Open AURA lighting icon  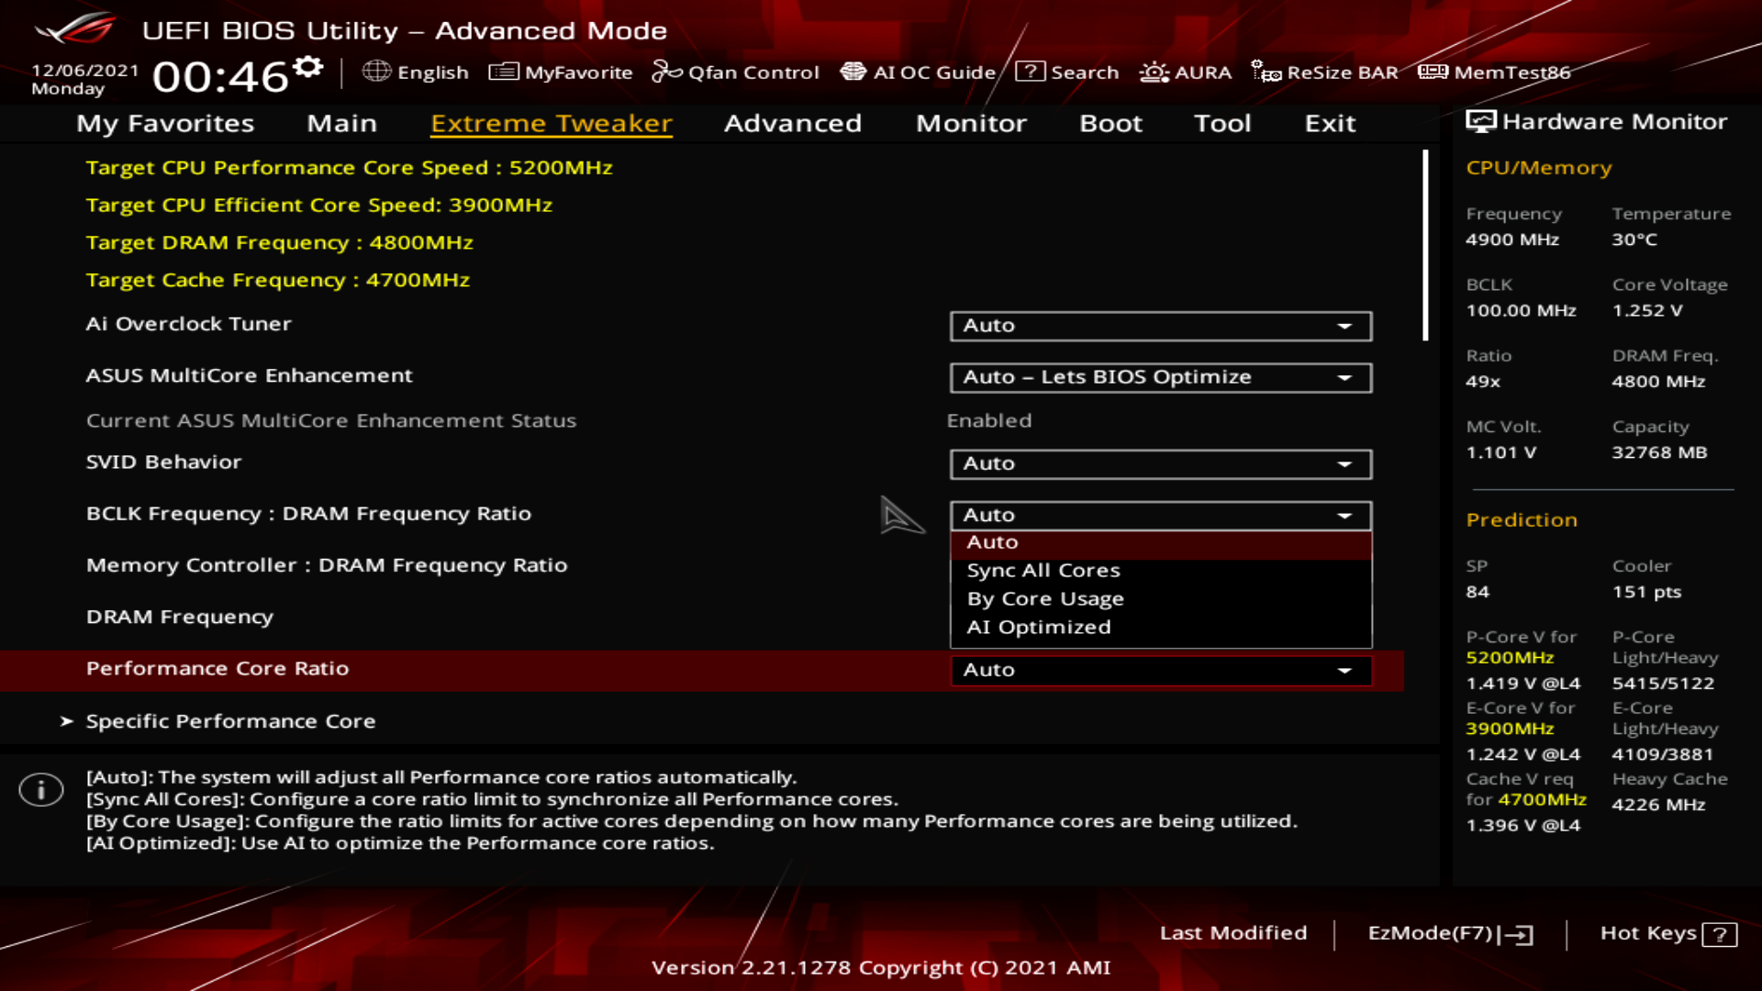tap(1154, 72)
